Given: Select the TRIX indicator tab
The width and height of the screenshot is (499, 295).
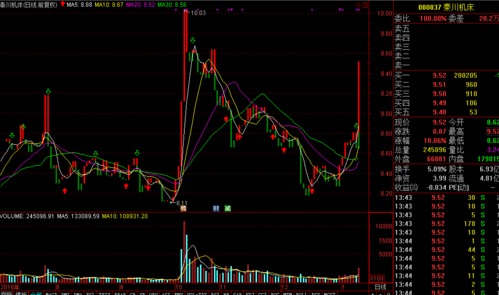Looking at the screenshot, I should click(104, 293).
